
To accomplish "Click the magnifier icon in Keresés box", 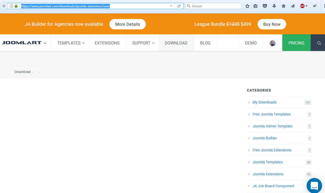I will (188, 6).
